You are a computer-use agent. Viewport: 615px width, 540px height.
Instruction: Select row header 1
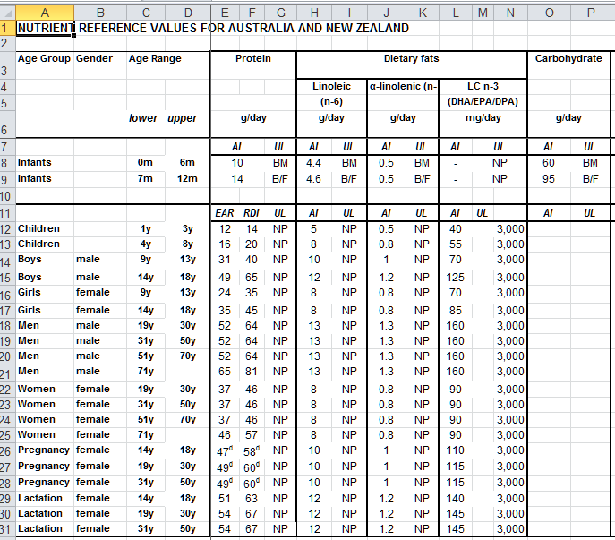pyautogui.click(x=7, y=29)
